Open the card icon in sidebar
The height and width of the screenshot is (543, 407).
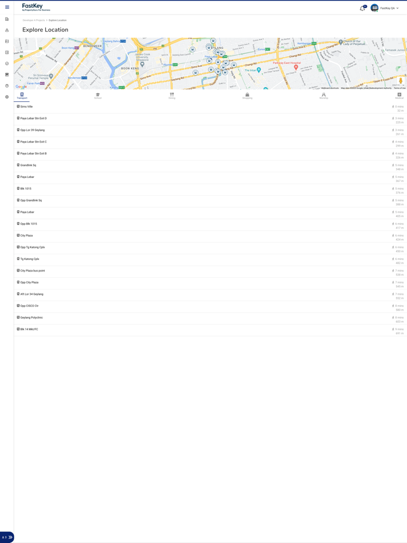click(7, 74)
